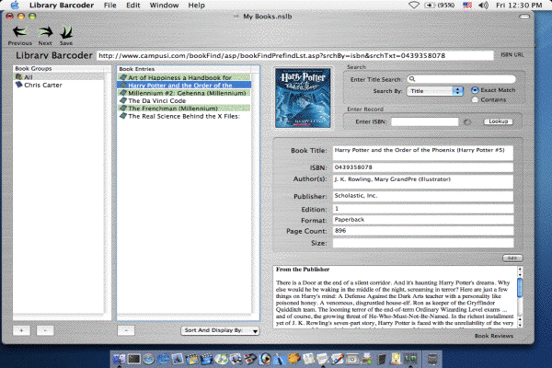Click the progress spinner next to Lookup

coord(467,121)
